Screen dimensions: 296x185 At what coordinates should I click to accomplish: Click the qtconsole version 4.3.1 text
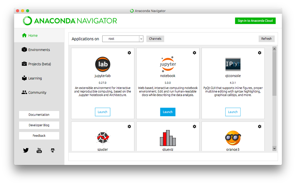tap(233, 83)
